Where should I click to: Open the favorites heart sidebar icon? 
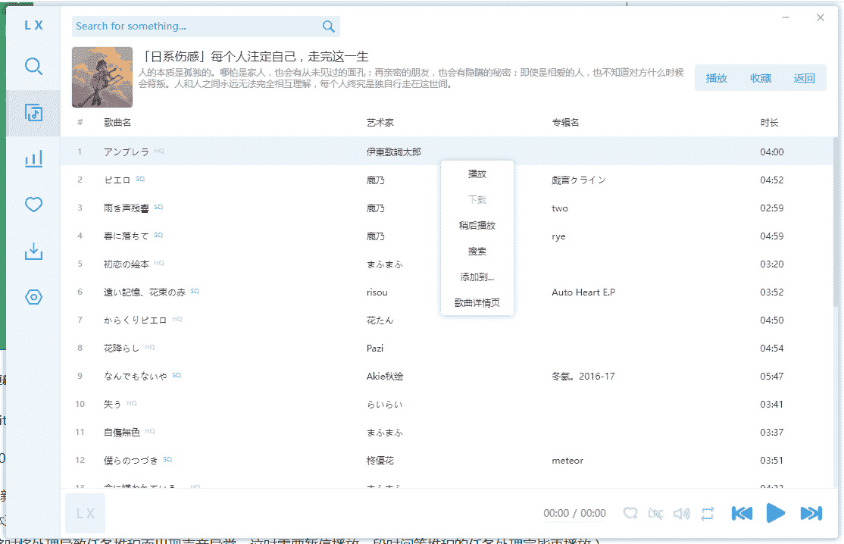tap(33, 205)
